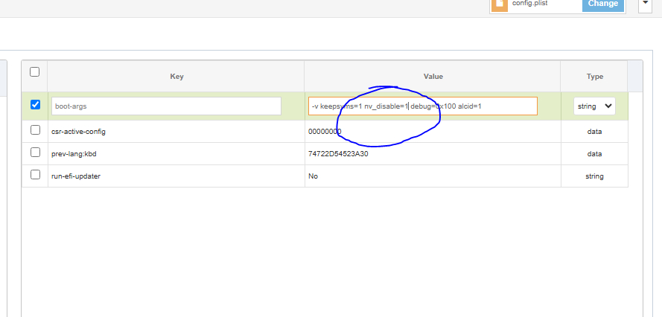Select the 74722D54523A30 value cell
662x317 pixels.
(338, 154)
